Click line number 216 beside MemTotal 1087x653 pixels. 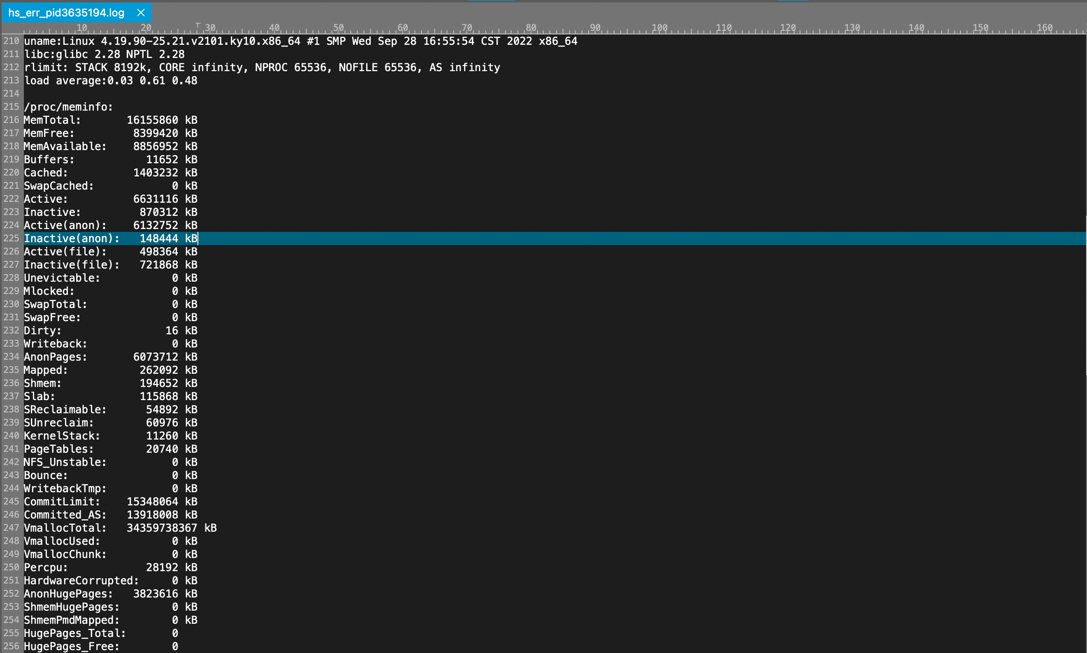(11, 120)
